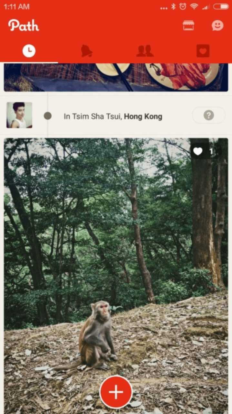Tap the like count number 1
This screenshot has width=232, height=414.
pyautogui.click(x=211, y=151)
